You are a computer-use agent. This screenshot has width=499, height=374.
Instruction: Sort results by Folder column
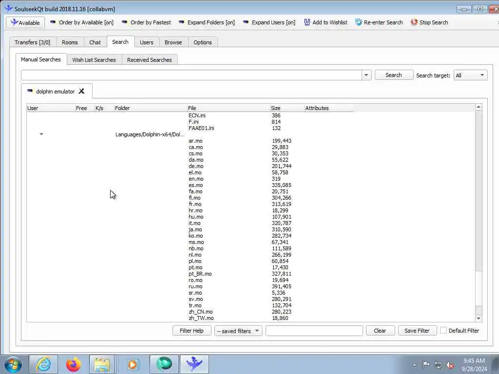151,108
